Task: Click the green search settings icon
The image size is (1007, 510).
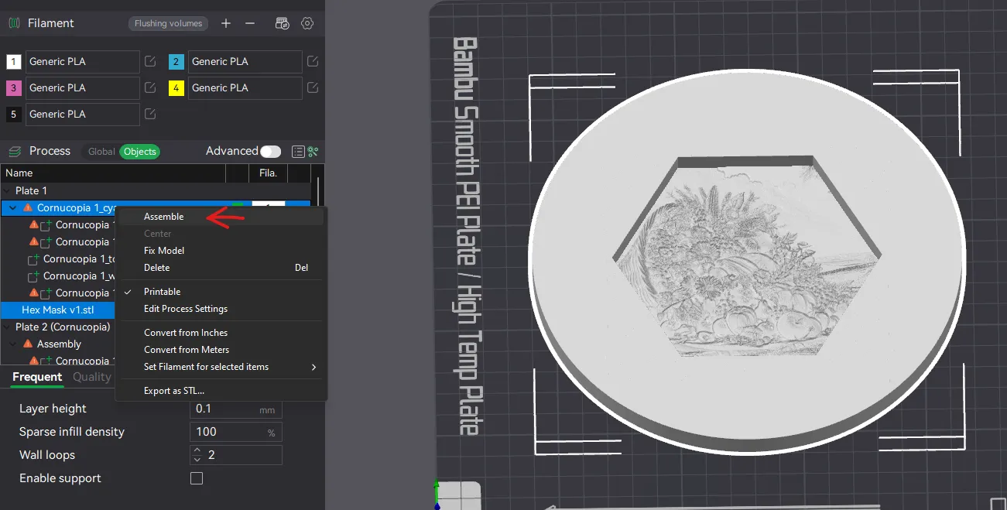Action: point(313,152)
